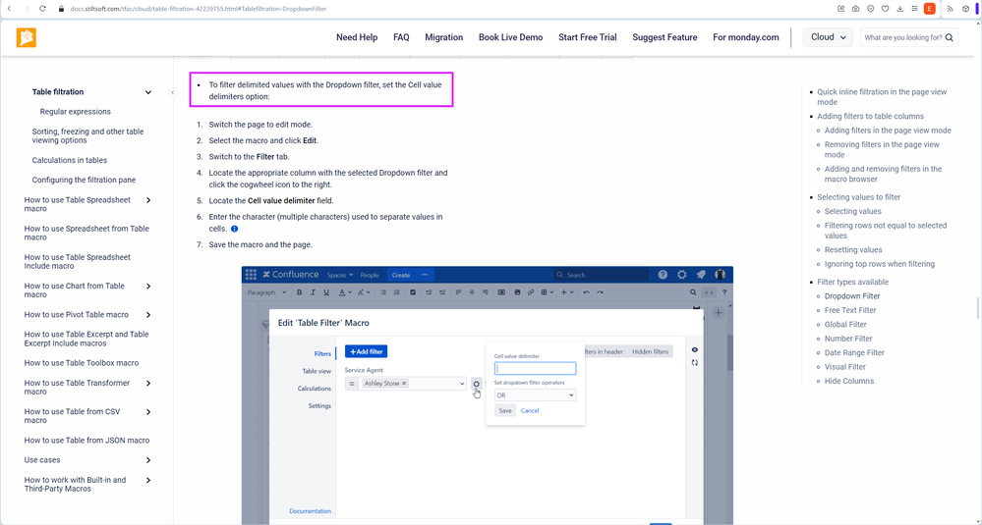Open the Table filtration sidebar page
This screenshot has height=525, width=982.
click(x=58, y=92)
